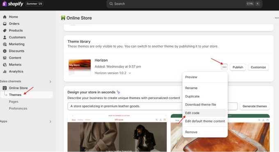Click the Whisper preview cart icon
The height and width of the screenshot is (152, 279).
pos(165,120)
